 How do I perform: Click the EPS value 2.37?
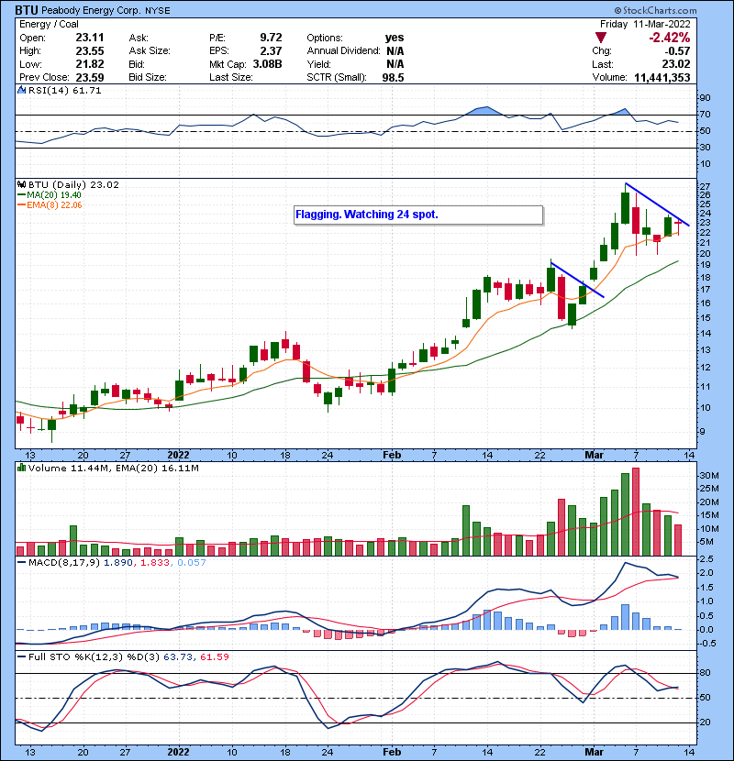click(271, 50)
